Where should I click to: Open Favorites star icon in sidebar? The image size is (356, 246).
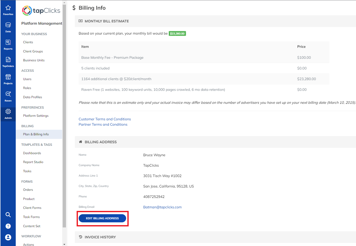pyautogui.click(x=8, y=8)
